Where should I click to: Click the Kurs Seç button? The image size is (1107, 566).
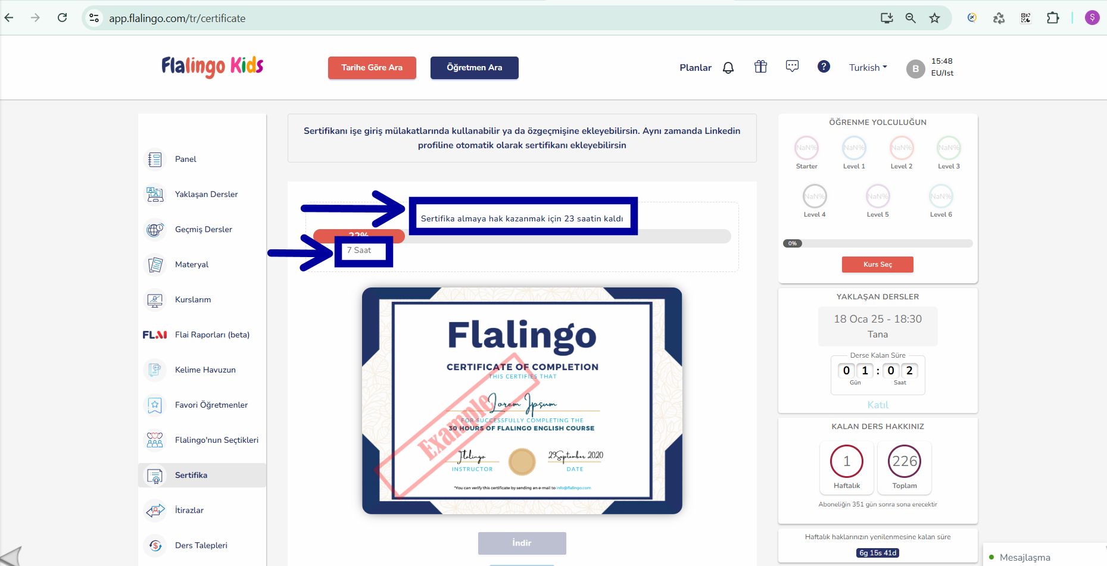(x=878, y=264)
